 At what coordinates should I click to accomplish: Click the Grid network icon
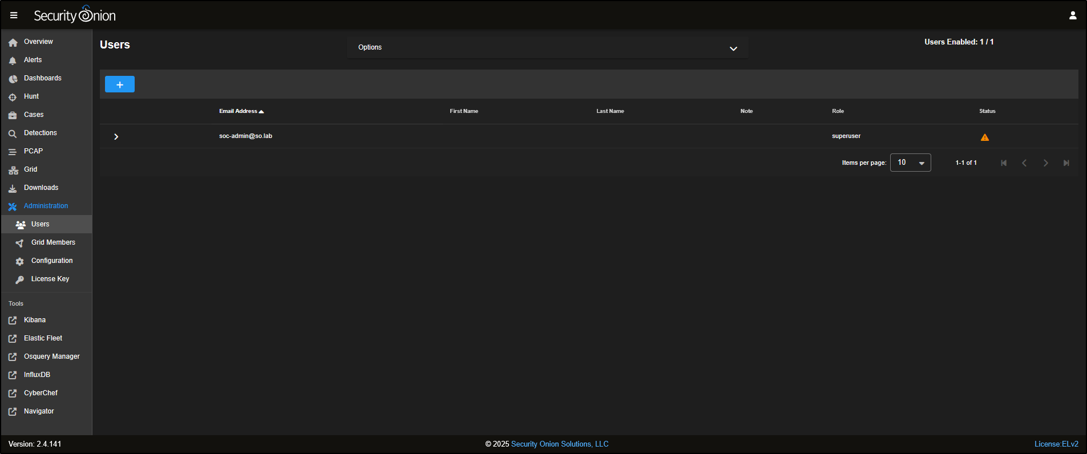13,170
